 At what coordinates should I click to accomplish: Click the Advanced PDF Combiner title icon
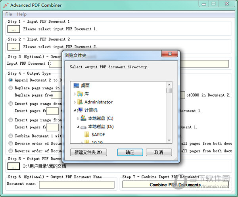[6, 6]
